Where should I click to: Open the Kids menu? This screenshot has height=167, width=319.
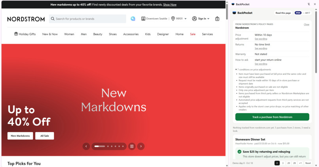tap(148, 34)
